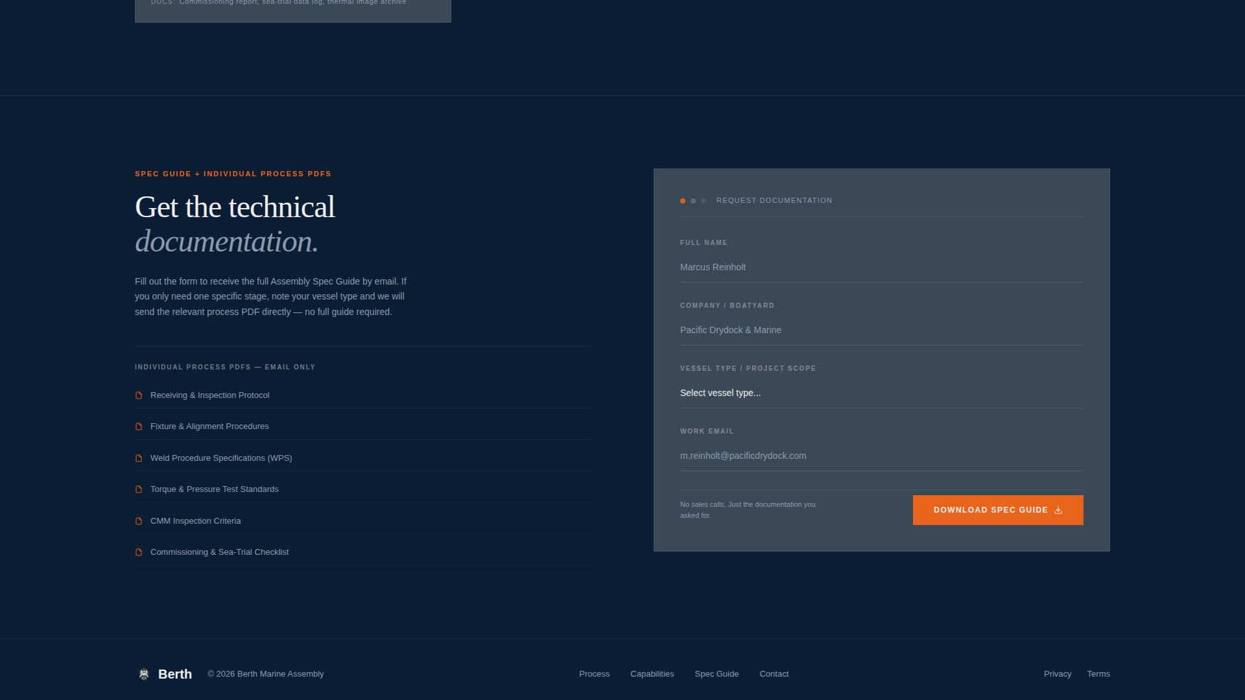Image resolution: width=1245 pixels, height=700 pixels.
Task: Click the file icon next to CMM Inspection Criteria
Action: [x=139, y=520]
